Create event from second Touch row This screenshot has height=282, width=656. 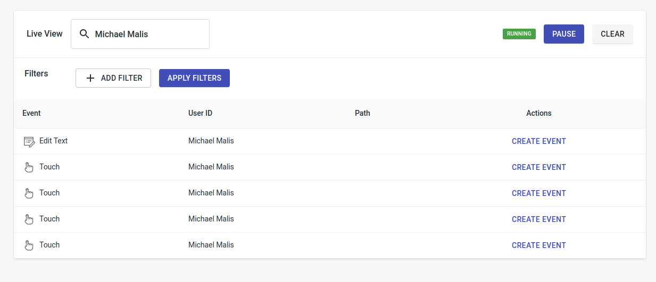(x=539, y=193)
